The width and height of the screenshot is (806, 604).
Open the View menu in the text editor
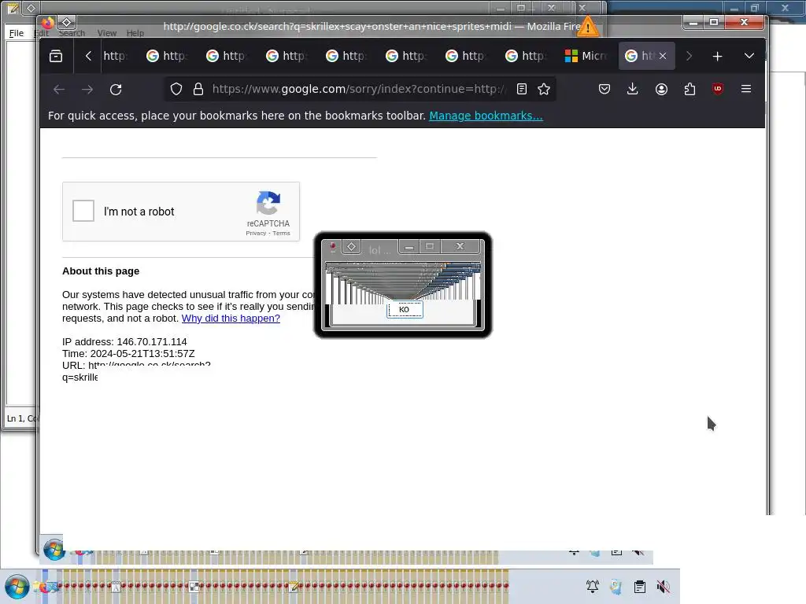point(107,33)
